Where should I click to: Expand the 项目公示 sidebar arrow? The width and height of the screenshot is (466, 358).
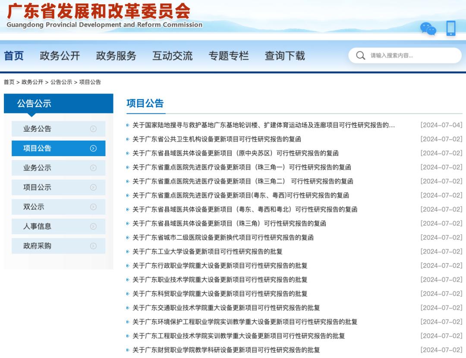pyautogui.click(x=93, y=187)
